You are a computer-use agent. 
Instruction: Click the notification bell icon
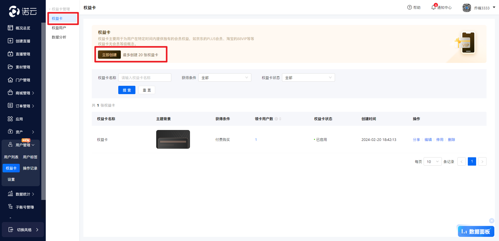pos(433,8)
